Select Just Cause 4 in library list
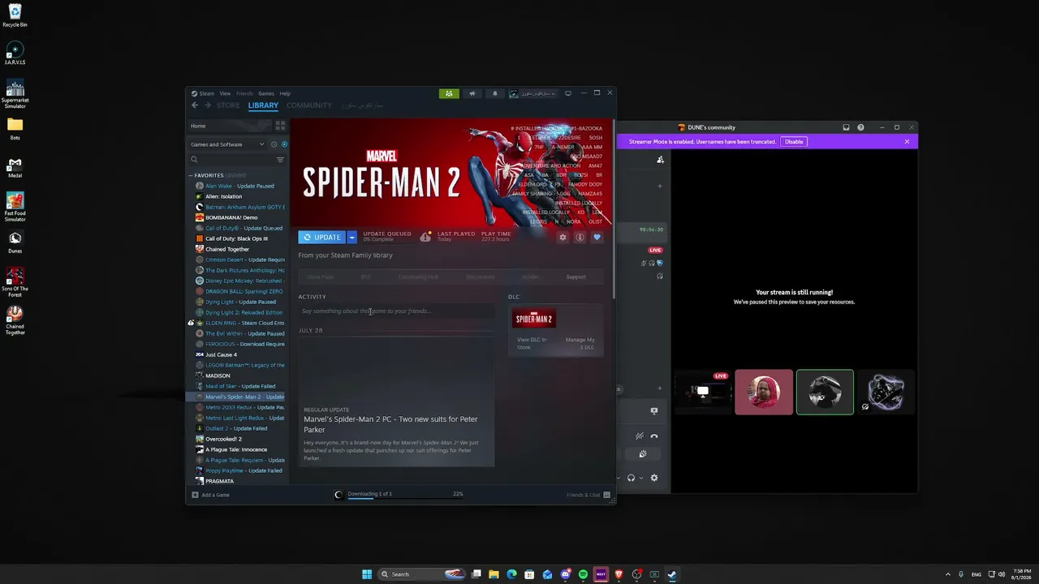 click(221, 354)
